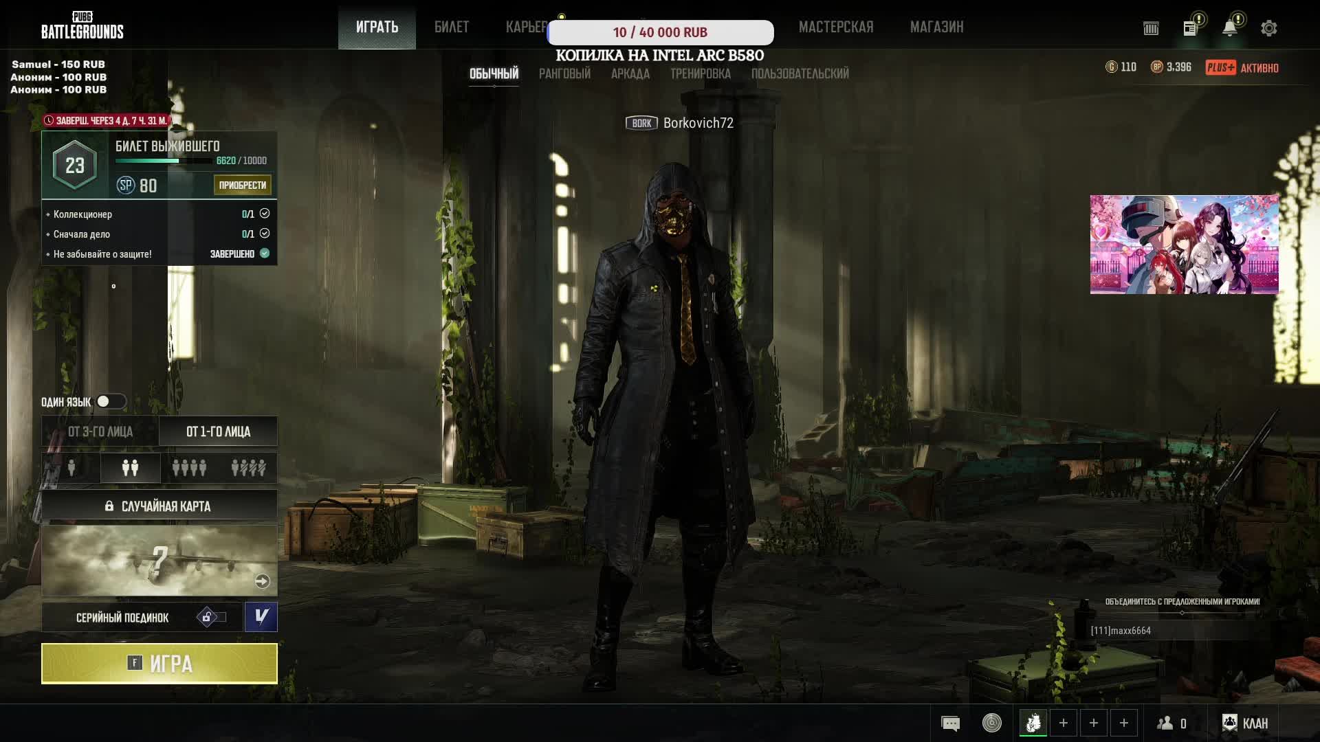Screen dimensions: 1320x742
Task: Expand the Случайная карта map selector
Action: coord(159,506)
